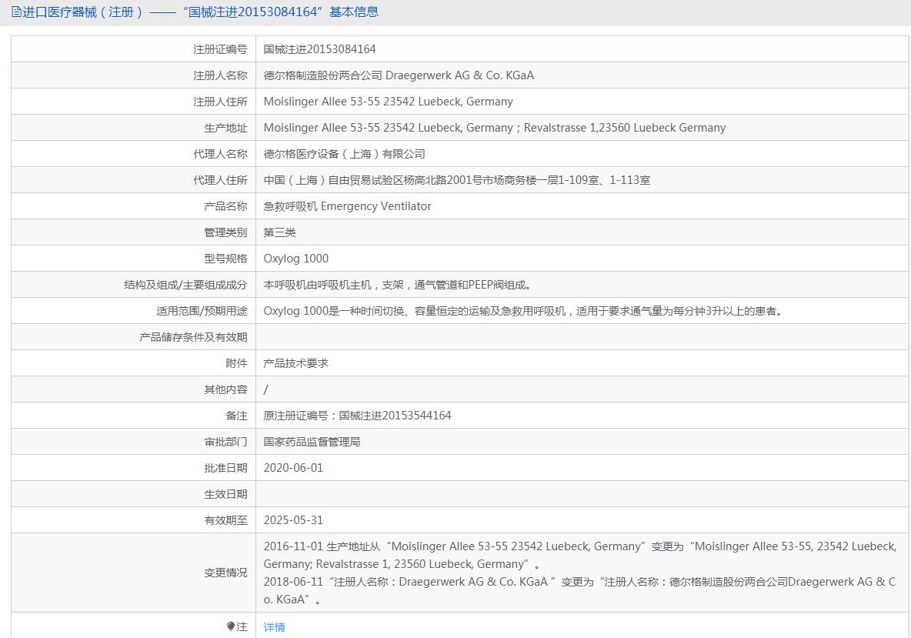Click the document icon before 进口医疗器械 title
Viewport: 911px width, 638px height.
(16, 12)
